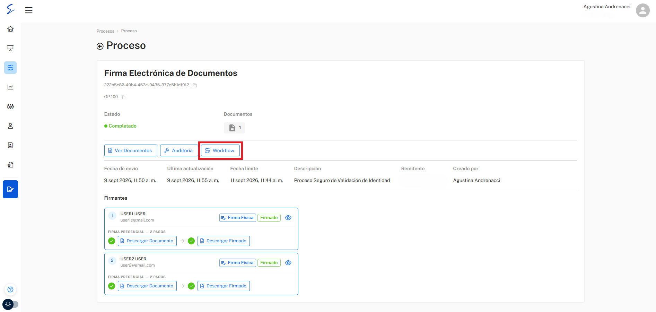Download document for USER1
The height and width of the screenshot is (312, 656).
pos(147,241)
